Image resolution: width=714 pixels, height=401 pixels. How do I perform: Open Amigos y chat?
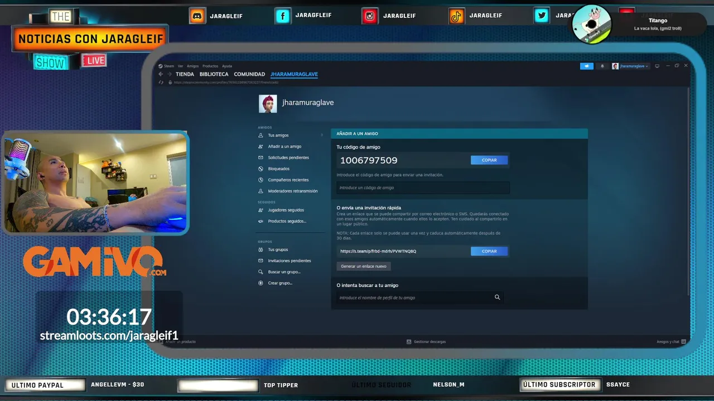671,341
